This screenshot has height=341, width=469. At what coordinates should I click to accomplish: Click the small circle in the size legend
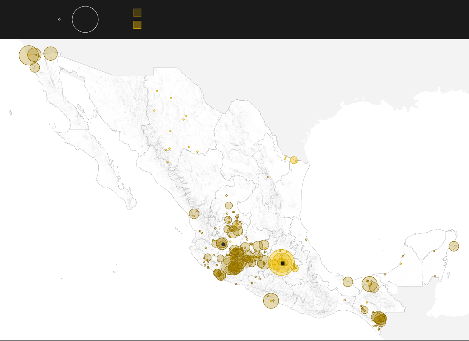(59, 19)
